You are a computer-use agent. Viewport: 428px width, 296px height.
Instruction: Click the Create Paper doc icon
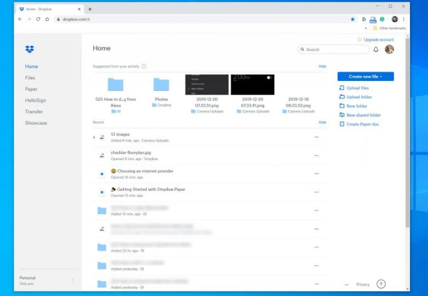point(342,124)
